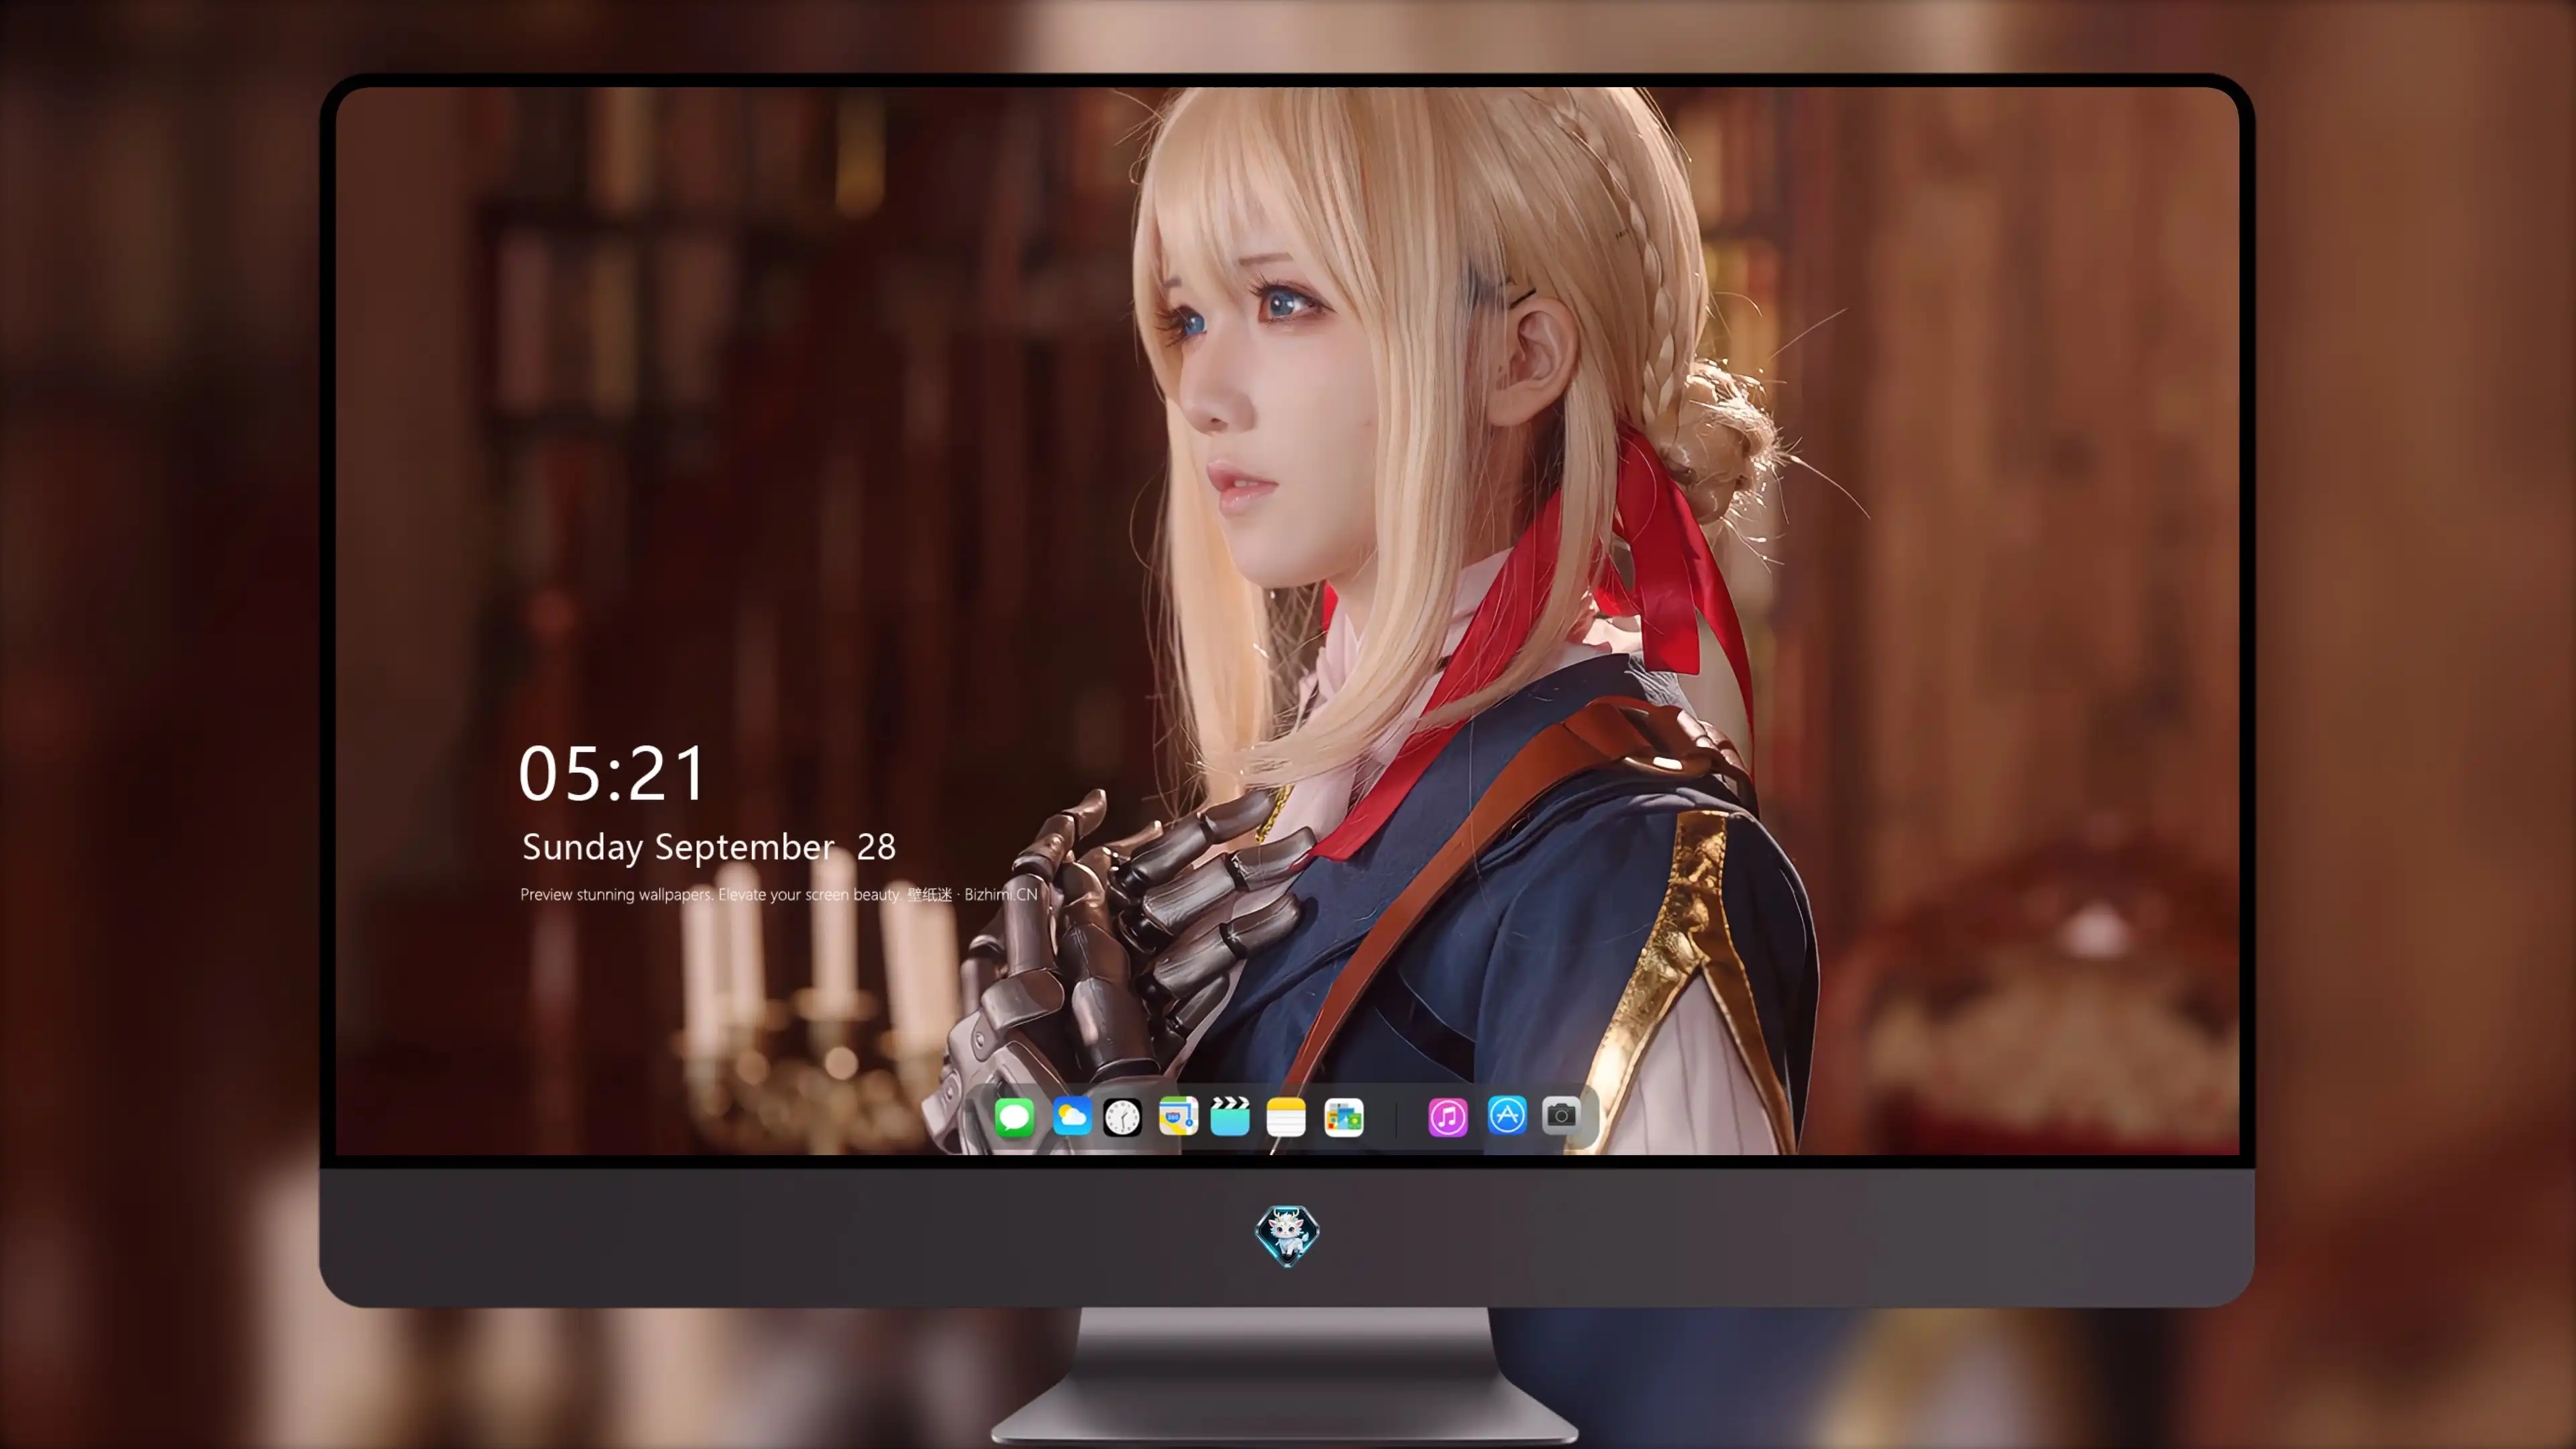The height and width of the screenshot is (1449, 2576).
Task: Launch the Camera app from the dock
Action: (1561, 1115)
